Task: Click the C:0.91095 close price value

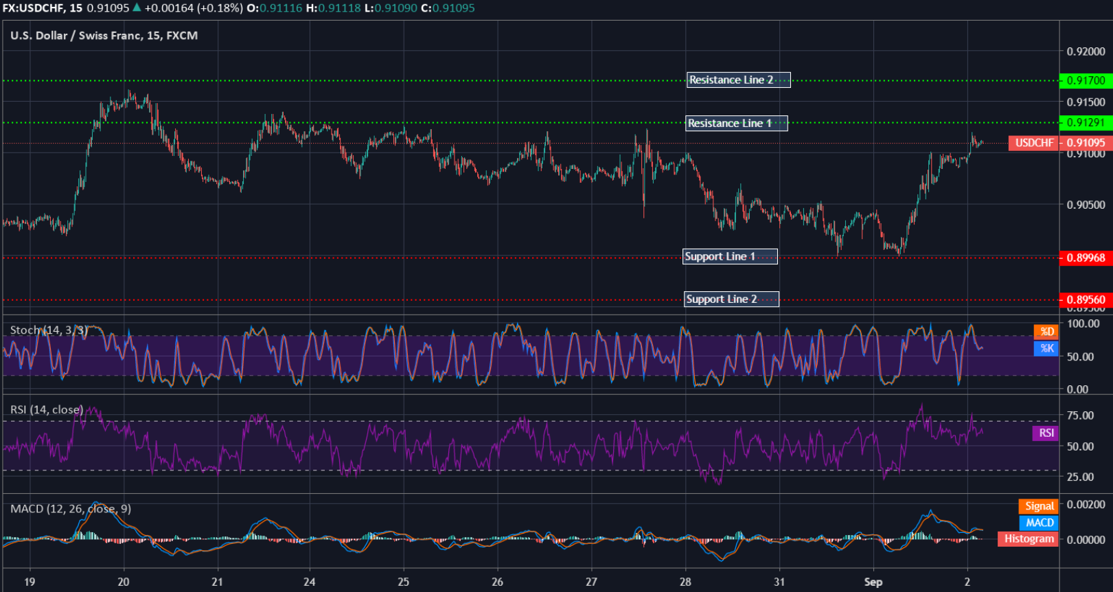Action: click(x=448, y=8)
